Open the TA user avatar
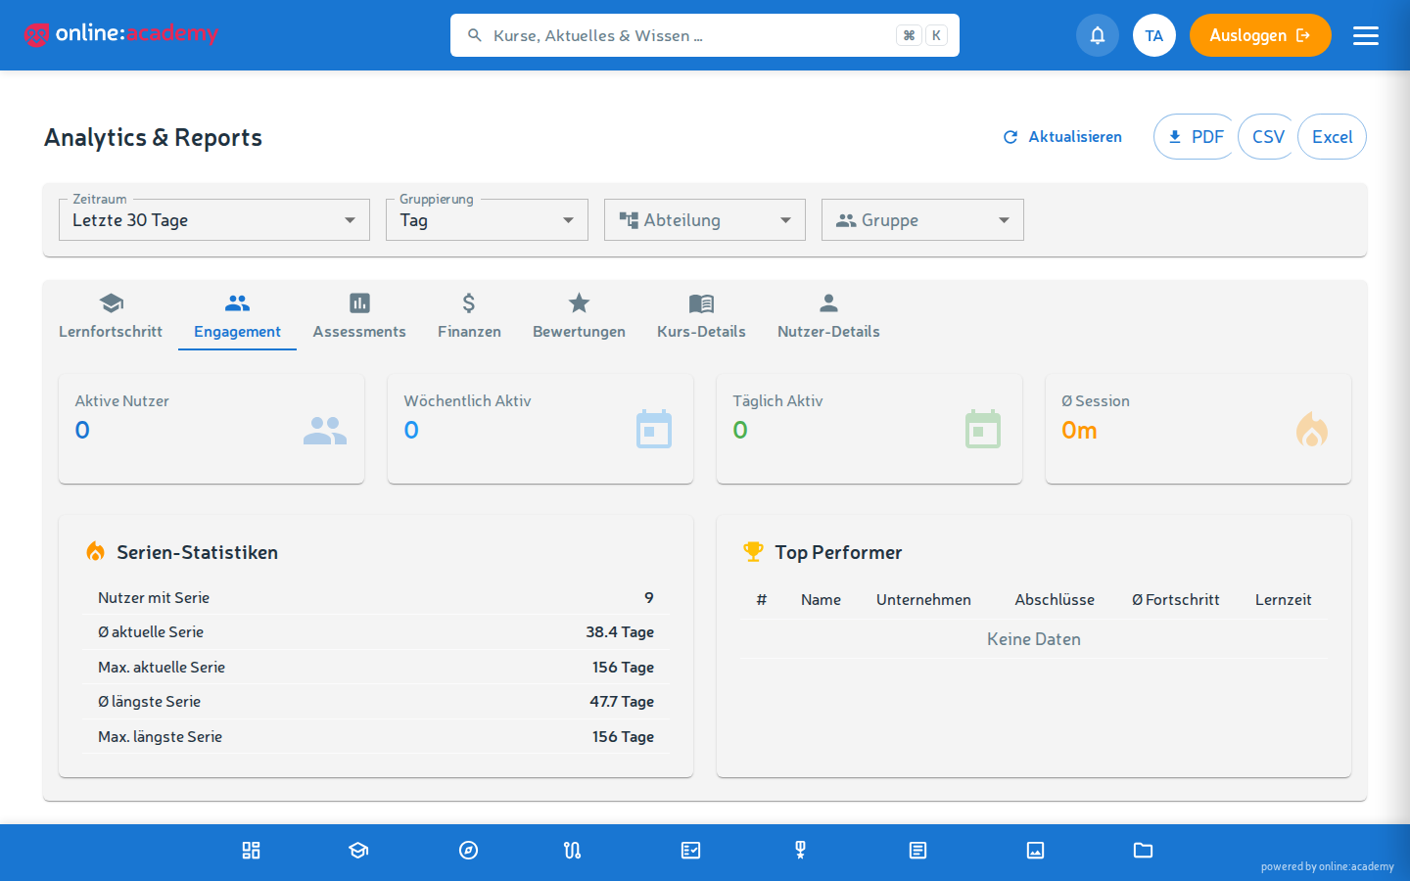This screenshot has height=881, width=1410. (x=1154, y=35)
